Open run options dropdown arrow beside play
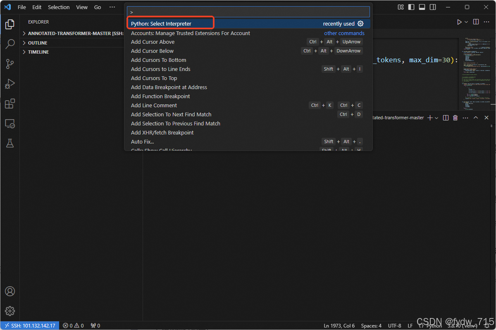 click(467, 22)
